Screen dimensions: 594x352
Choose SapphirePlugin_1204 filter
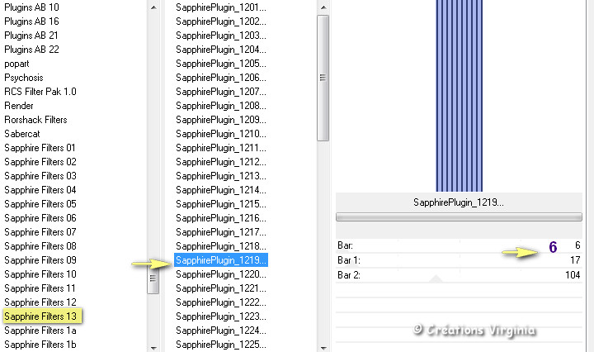pyautogui.click(x=221, y=50)
